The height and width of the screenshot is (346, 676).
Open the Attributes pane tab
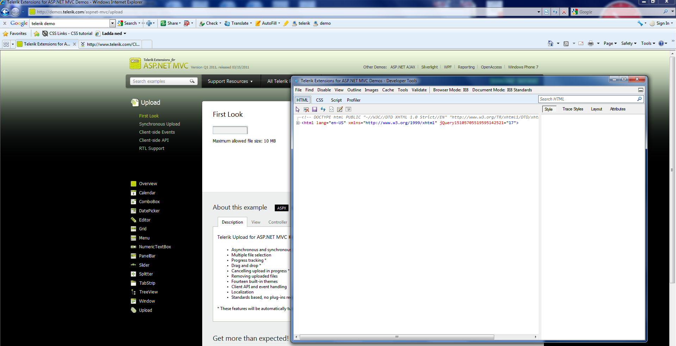point(618,109)
